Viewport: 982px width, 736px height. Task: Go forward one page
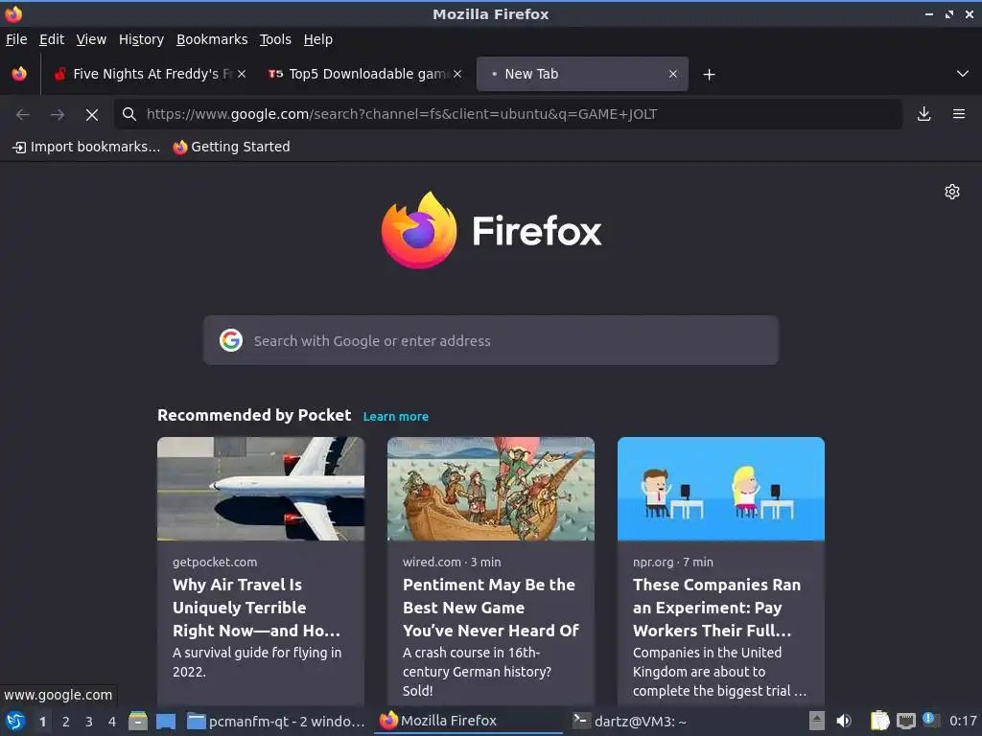(58, 115)
